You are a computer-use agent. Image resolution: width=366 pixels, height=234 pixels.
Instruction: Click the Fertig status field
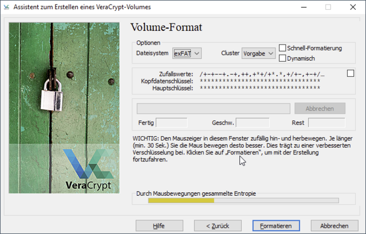[x=171, y=122]
